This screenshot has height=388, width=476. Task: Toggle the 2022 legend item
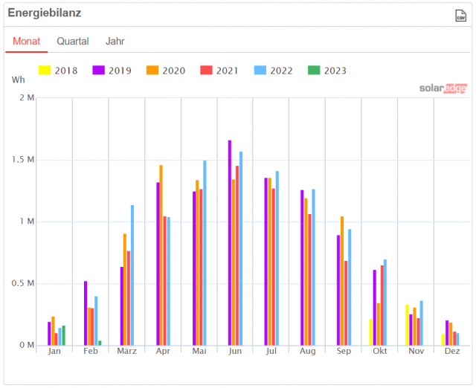(x=273, y=71)
